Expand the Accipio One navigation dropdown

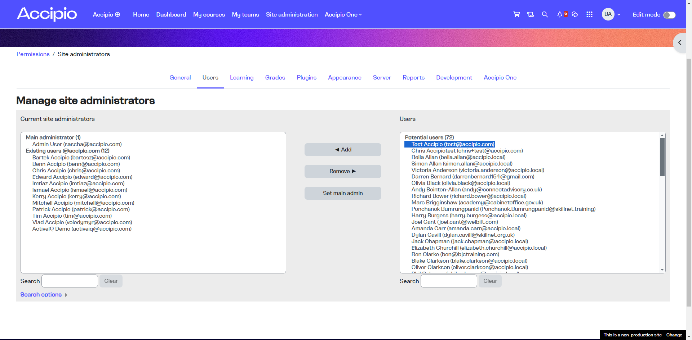point(343,14)
